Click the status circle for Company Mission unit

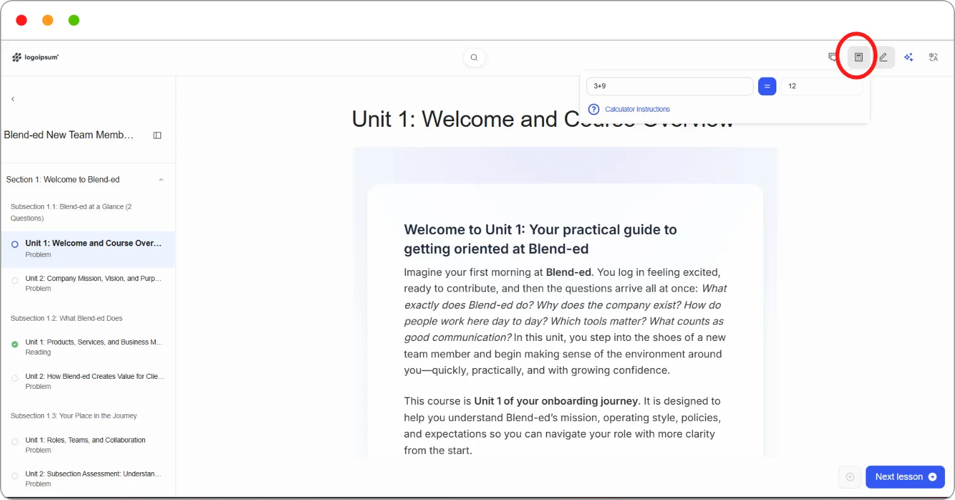click(x=15, y=281)
